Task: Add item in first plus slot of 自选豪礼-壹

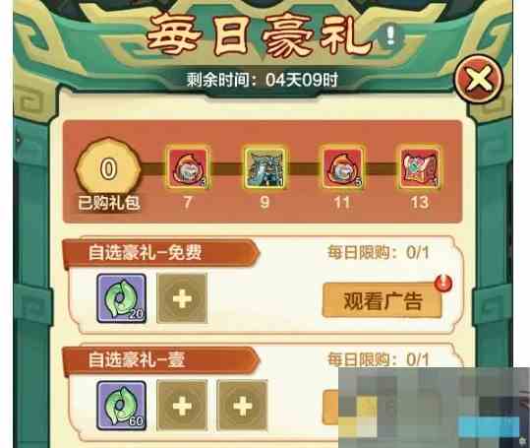Action: (x=182, y=406)
